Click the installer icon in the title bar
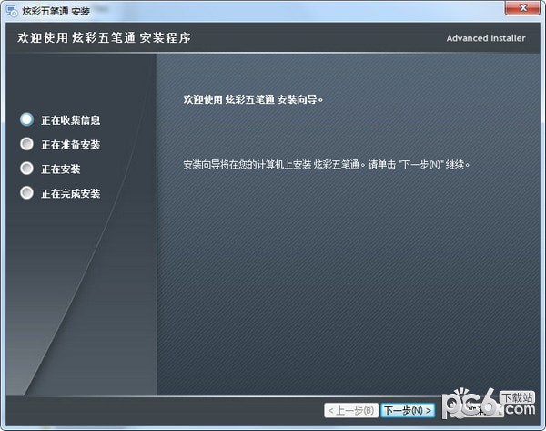 (10, 10)
